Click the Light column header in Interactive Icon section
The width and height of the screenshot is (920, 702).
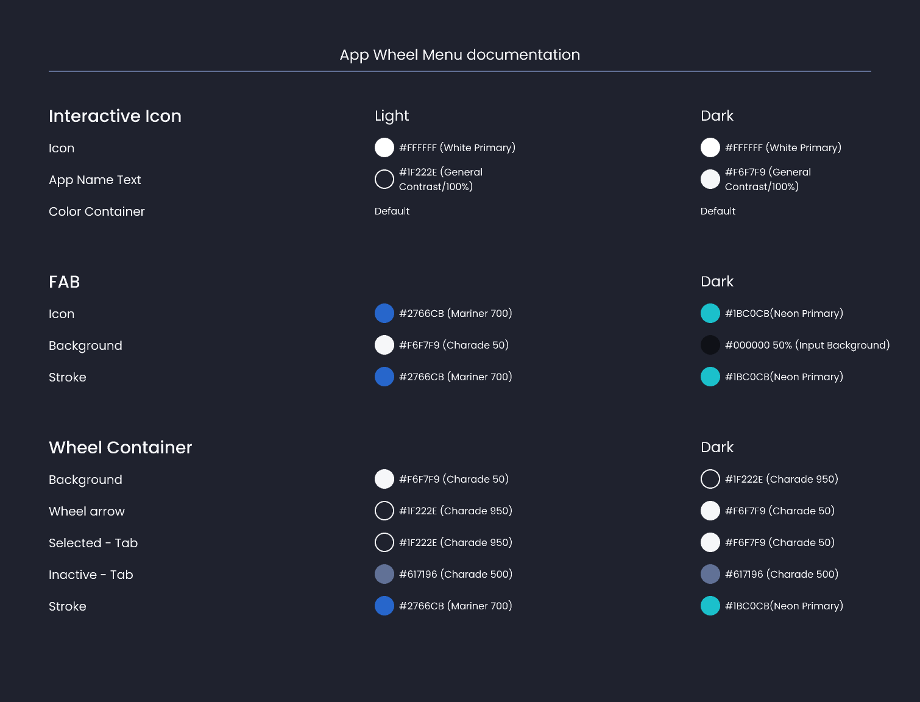coord(392,116)
